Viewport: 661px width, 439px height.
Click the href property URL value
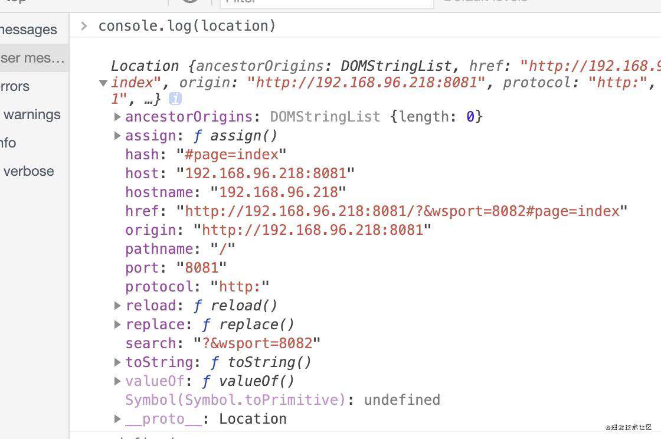point(402,211)
